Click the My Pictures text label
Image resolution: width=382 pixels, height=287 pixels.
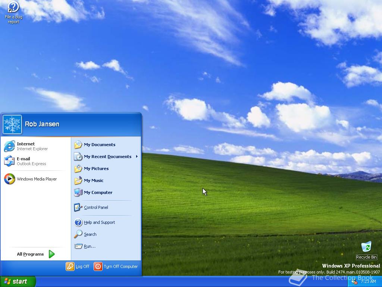[96, 169]
